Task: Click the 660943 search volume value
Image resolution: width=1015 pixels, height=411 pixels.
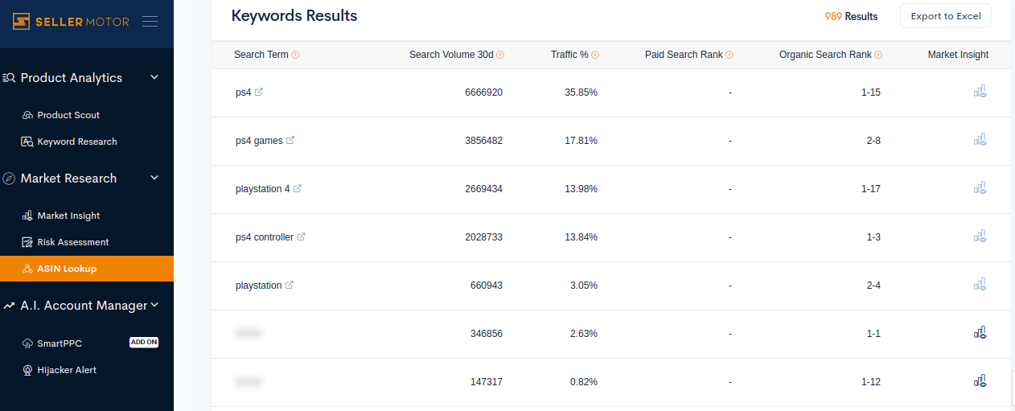Action: [487, 286]
